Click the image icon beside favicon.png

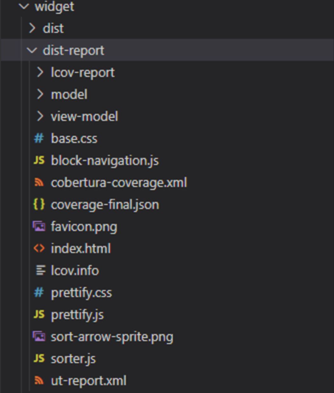coord(39,226)
